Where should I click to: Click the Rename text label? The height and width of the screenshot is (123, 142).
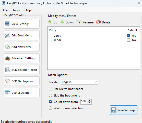tap(88, 22)
